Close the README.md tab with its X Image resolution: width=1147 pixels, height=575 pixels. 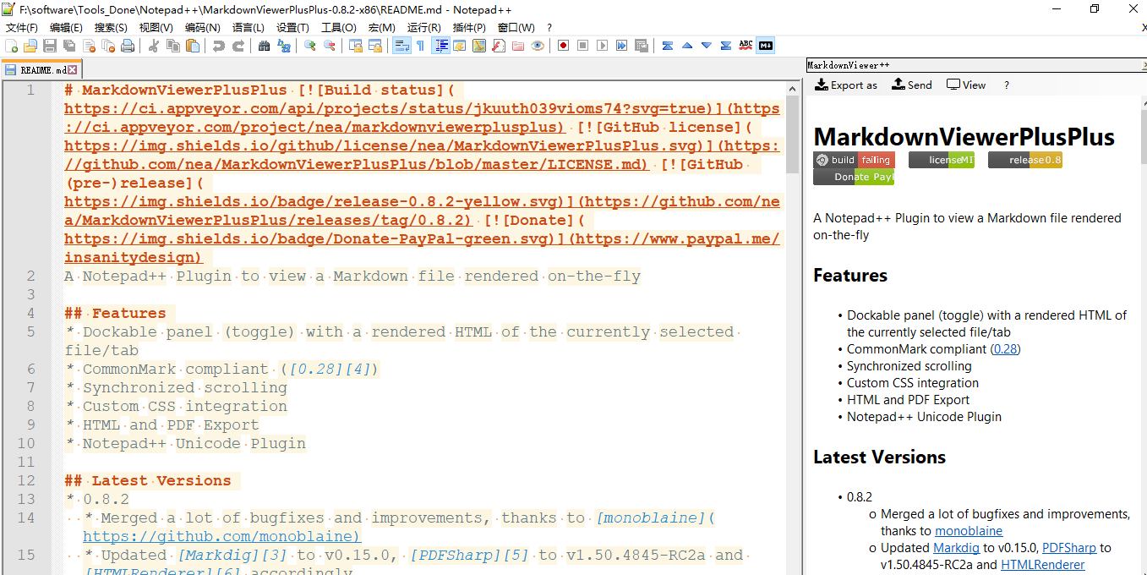[73, 70]
